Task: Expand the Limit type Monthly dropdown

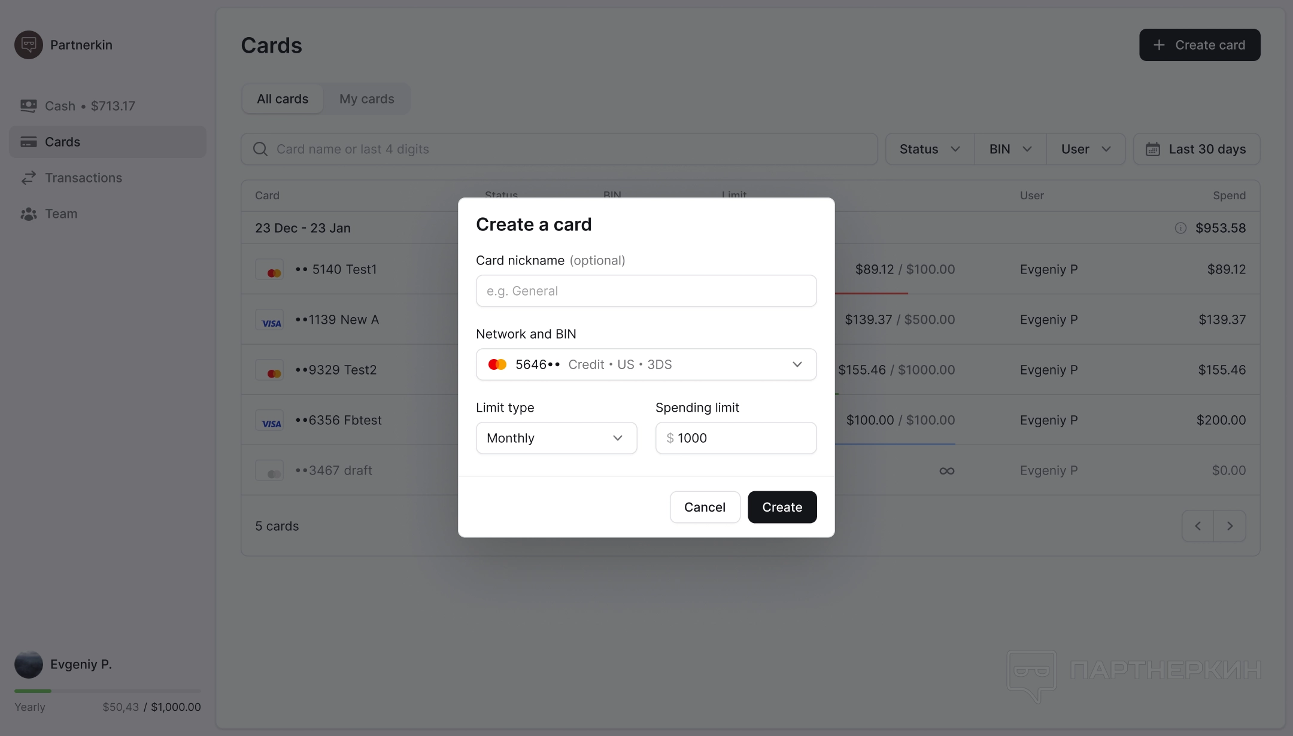Action: click(x=556, y=438)
